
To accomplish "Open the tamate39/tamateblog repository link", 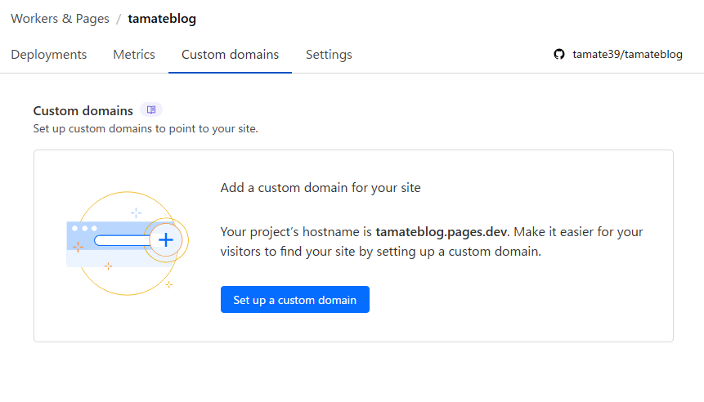I will 627,55.
